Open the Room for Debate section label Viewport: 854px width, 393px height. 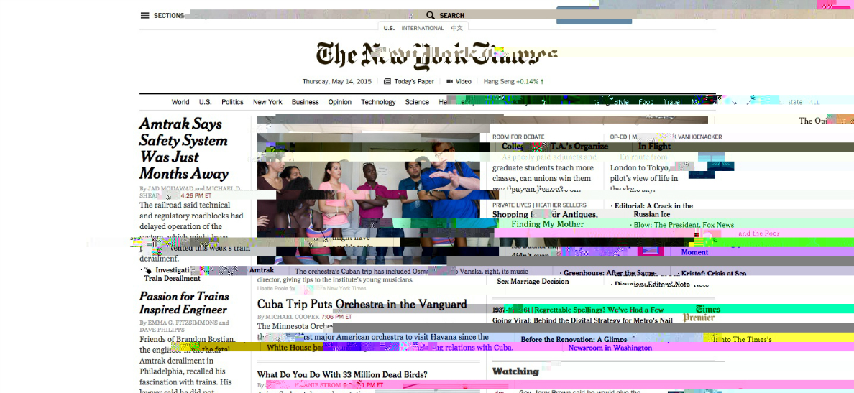point(518,137)
